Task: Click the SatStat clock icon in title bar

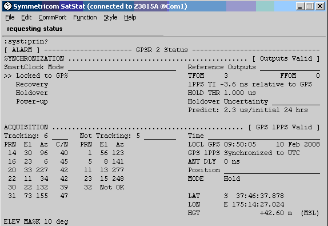Action: 8,6
